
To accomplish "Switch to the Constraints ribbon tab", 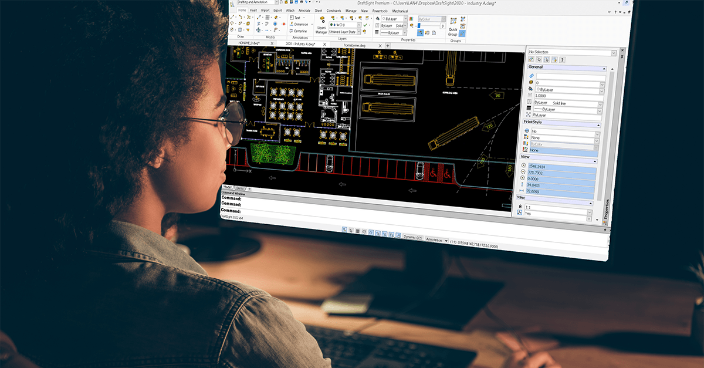I will pyautogui.click(x=333, y=11).
